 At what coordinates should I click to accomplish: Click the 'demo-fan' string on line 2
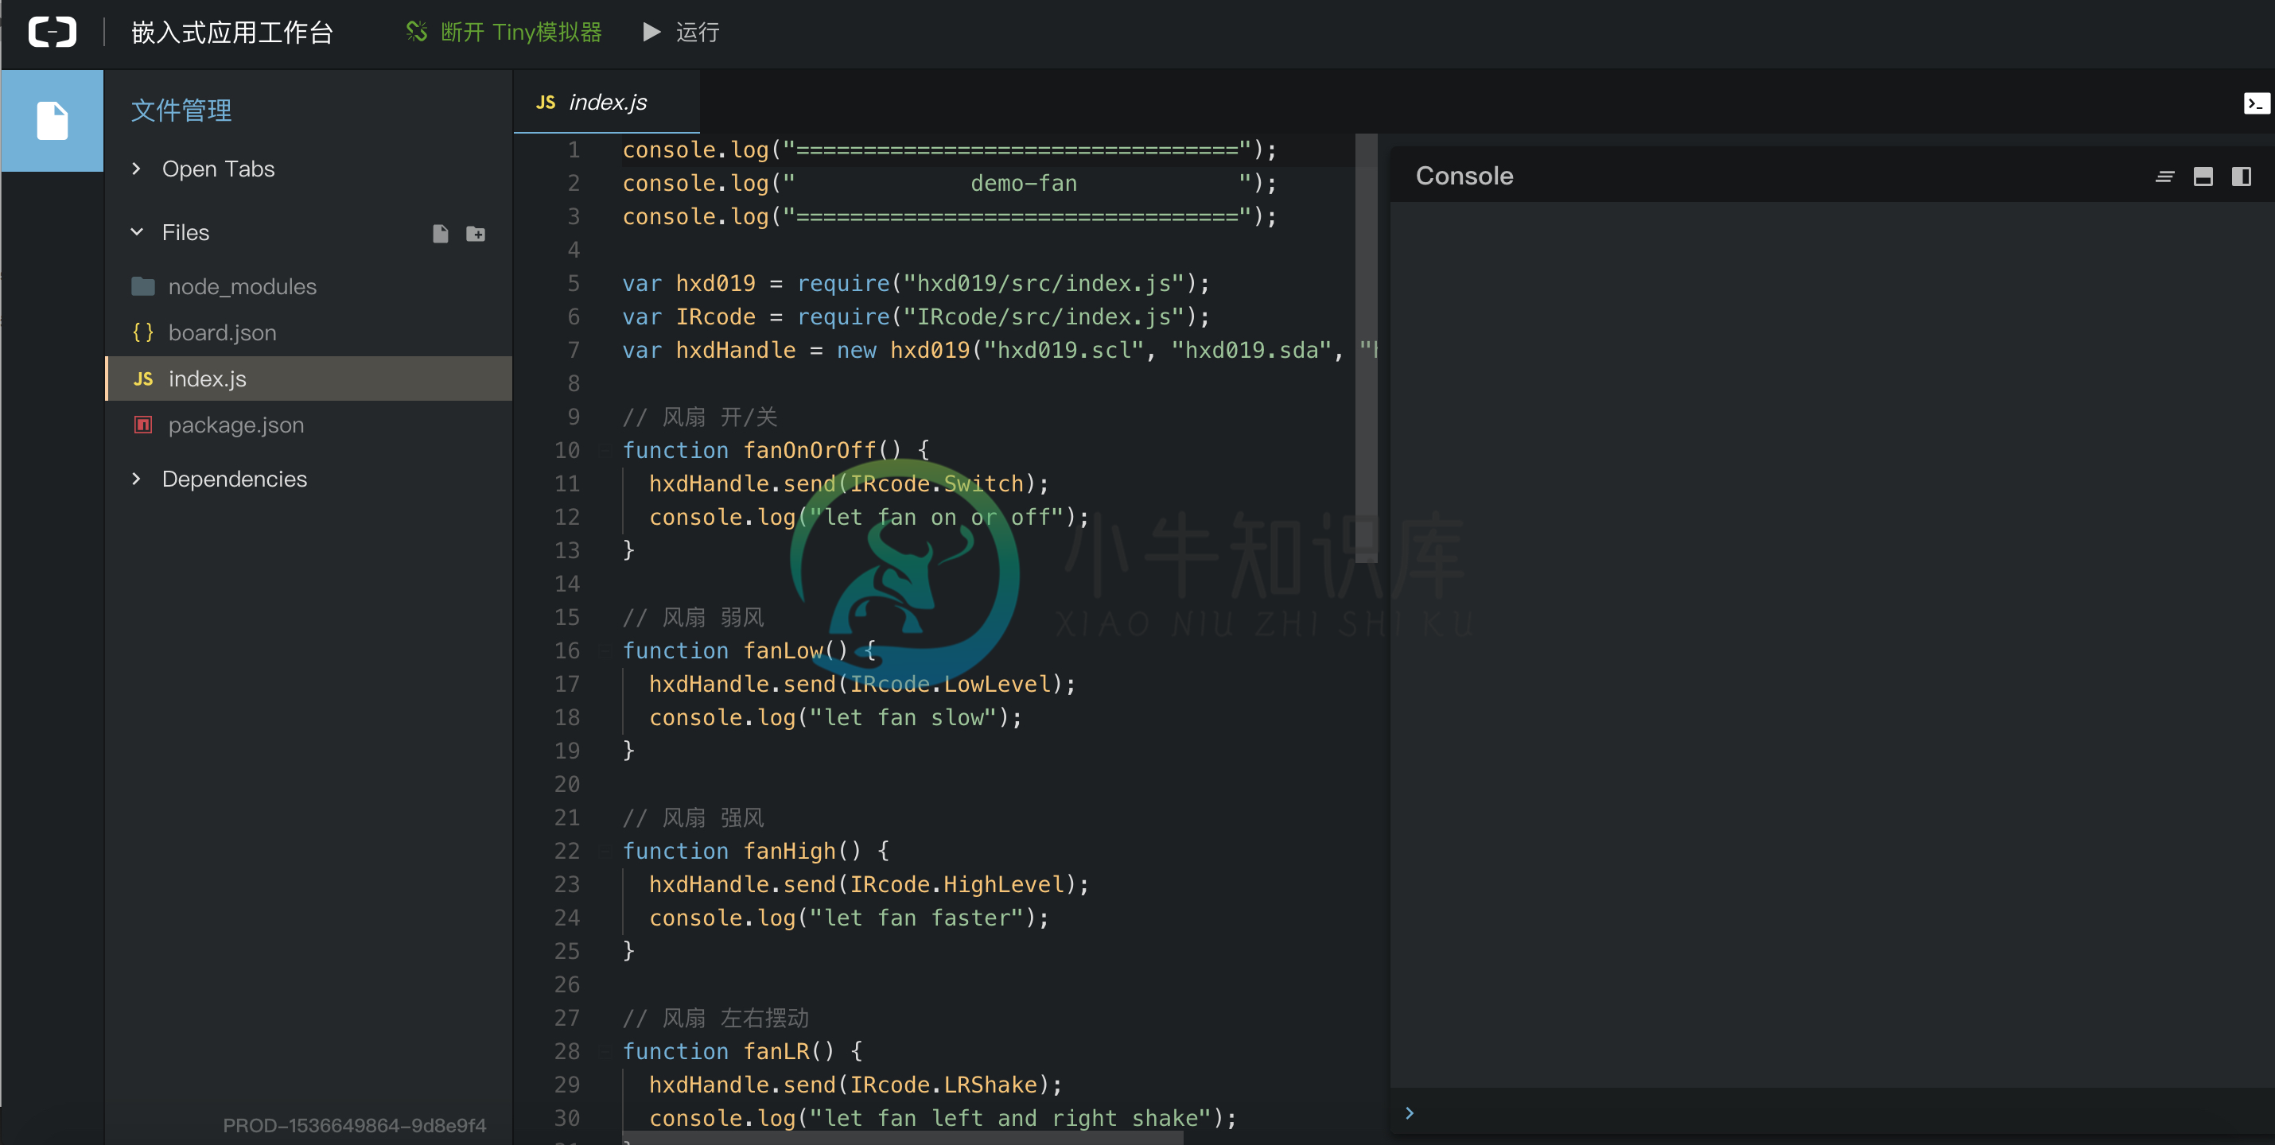(x=1024, y=183)
